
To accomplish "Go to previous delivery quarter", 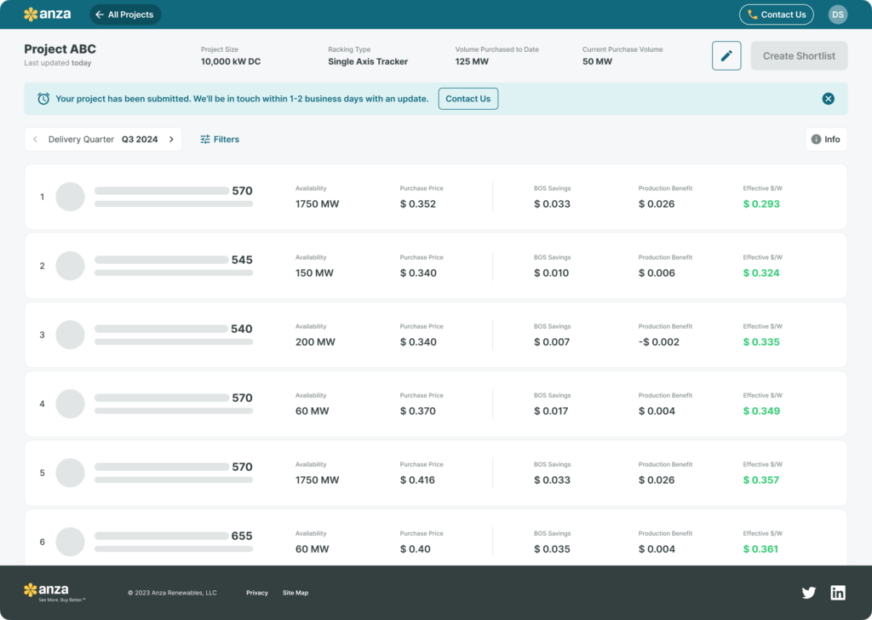I will (35, 140).
